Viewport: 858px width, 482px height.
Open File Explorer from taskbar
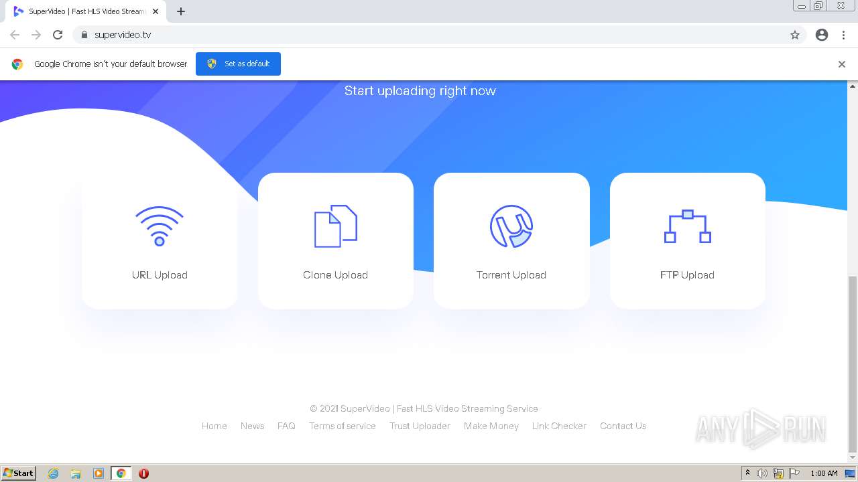(x=76, y=473)
